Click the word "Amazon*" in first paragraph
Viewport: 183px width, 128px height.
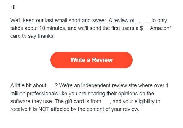[161, 28]
